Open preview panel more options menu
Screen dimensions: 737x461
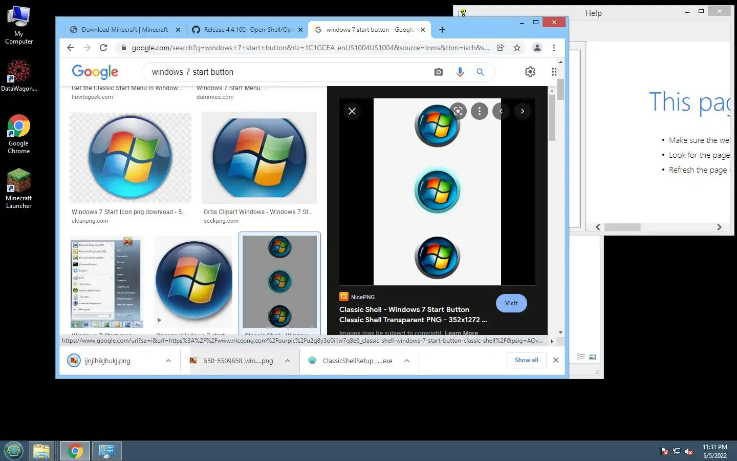coord(480,111)
